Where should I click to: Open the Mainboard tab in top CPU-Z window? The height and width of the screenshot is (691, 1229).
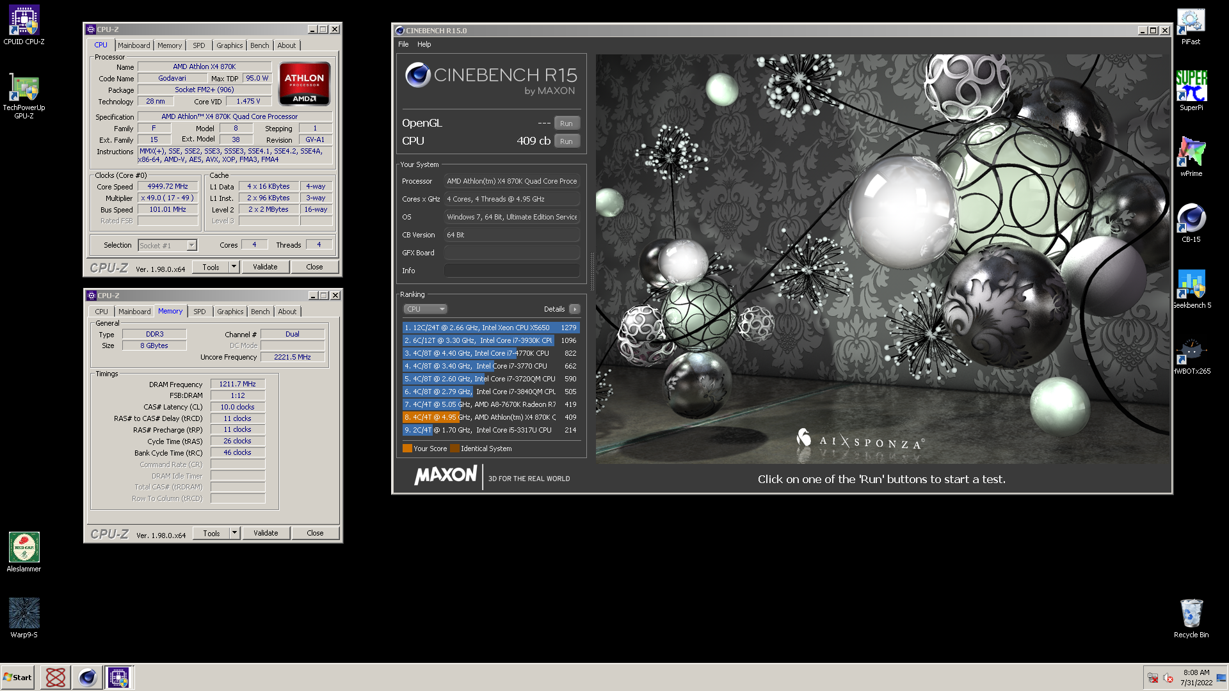[x=134, y=45]
